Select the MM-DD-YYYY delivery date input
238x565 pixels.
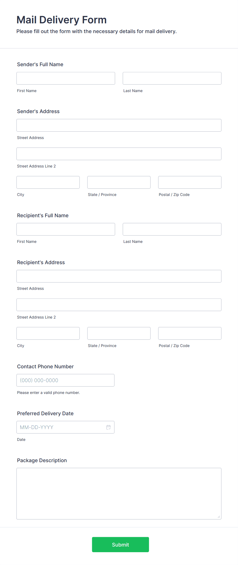(x=66, y=427)
